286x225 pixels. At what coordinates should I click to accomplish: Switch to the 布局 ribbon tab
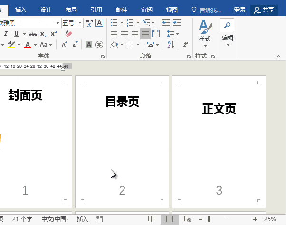coord(71,9)
